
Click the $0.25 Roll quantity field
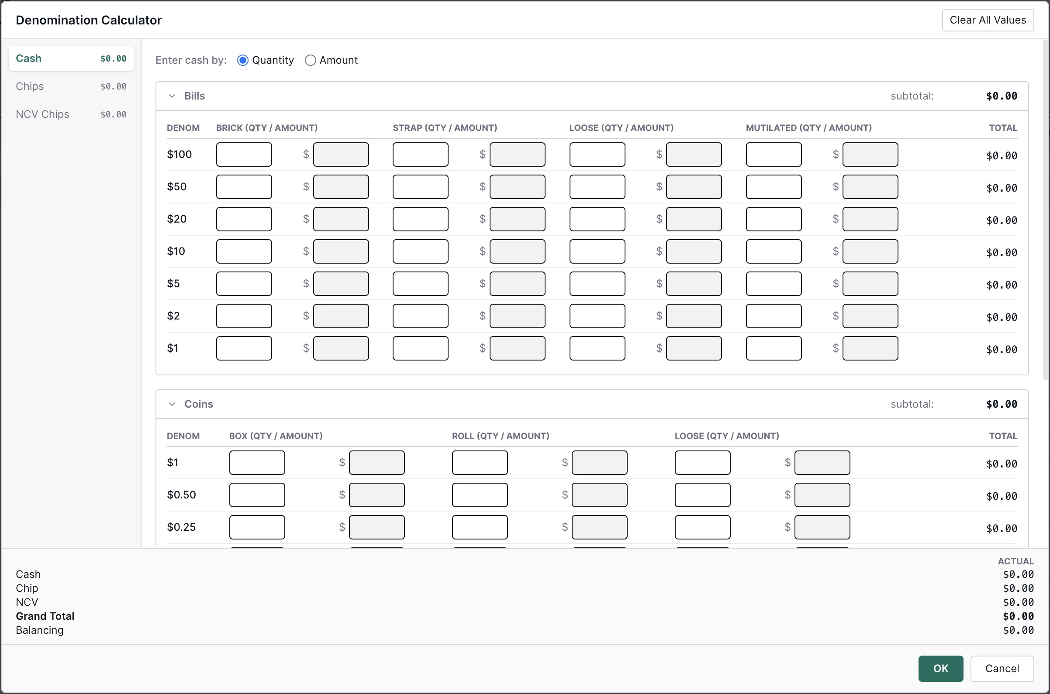(x=480, y=527)
